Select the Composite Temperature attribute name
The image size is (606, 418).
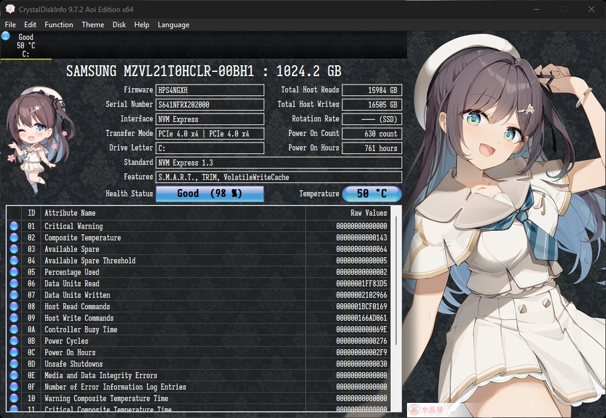[x=82, y=238]
